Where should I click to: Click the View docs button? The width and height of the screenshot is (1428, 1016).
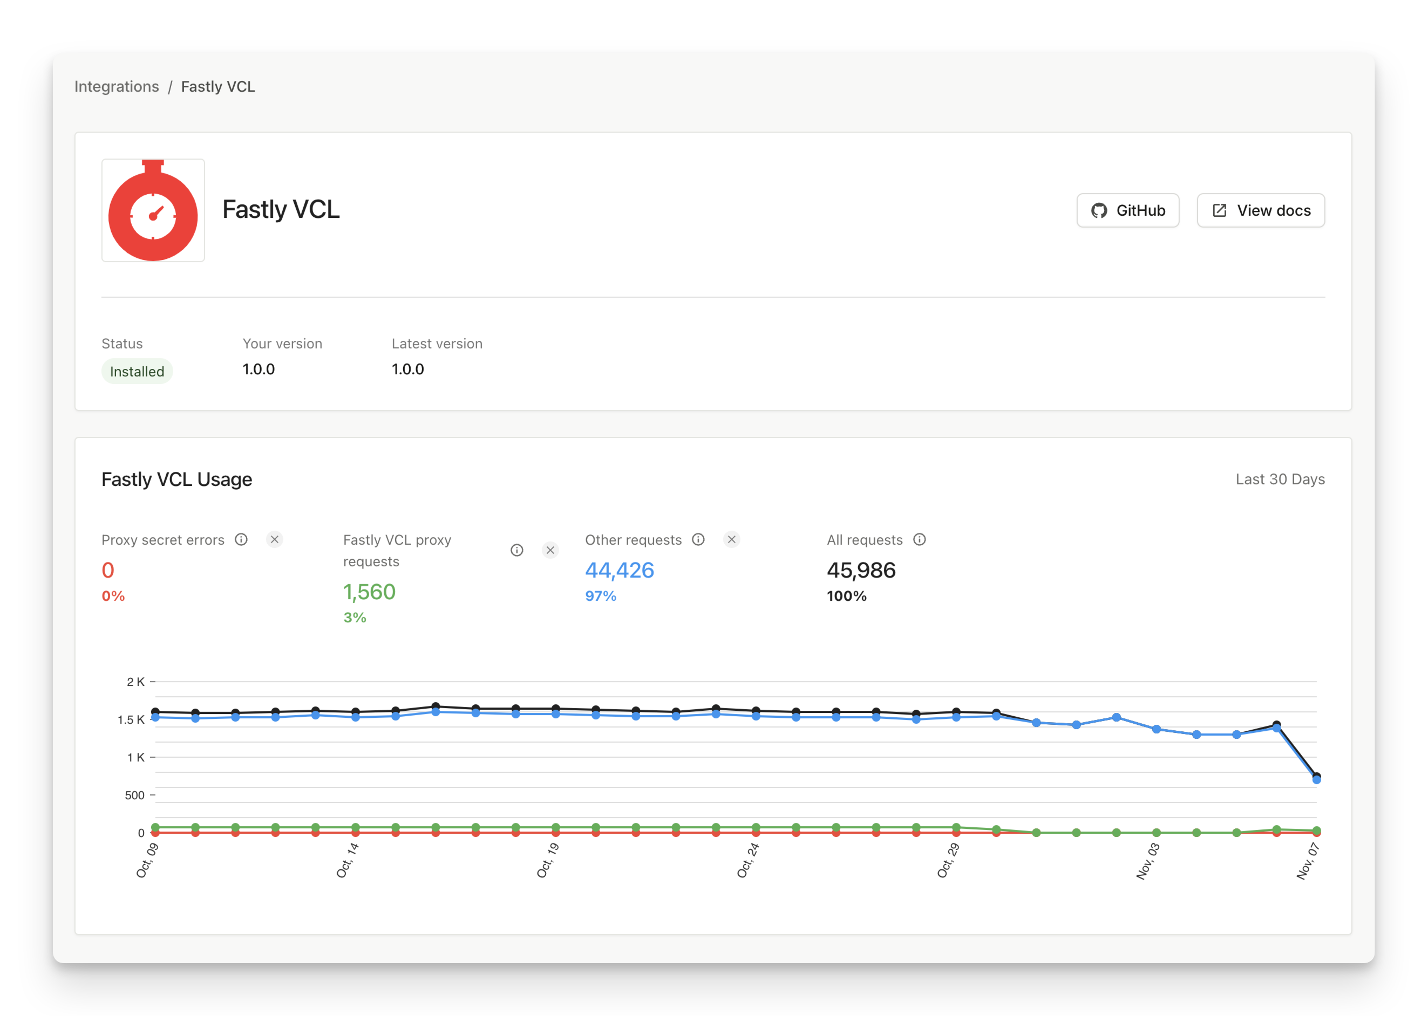pyautogui.click(x=1260, y=210)
